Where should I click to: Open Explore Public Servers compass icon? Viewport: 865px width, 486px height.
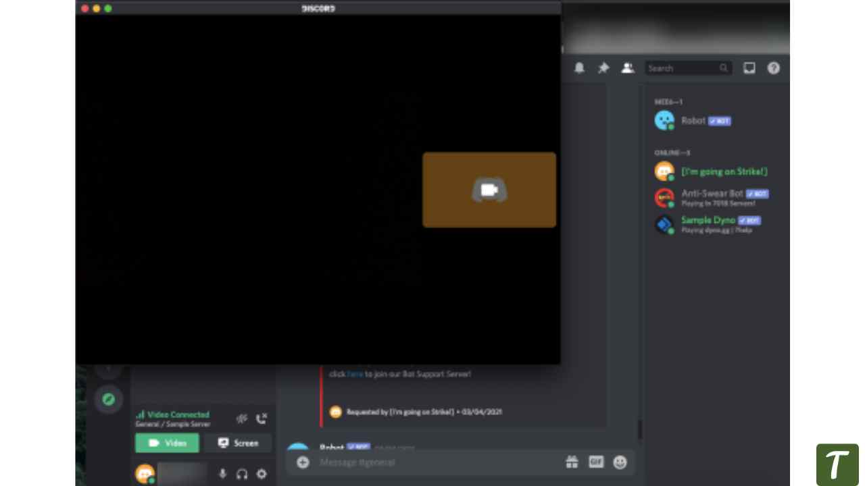108,399
